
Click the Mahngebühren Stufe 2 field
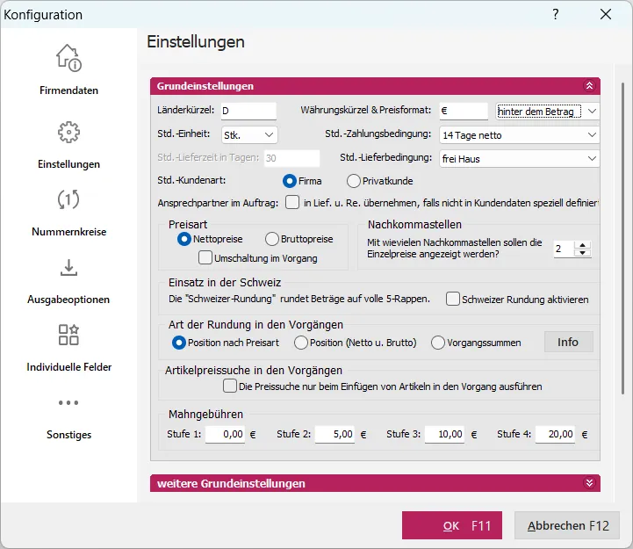334,434
